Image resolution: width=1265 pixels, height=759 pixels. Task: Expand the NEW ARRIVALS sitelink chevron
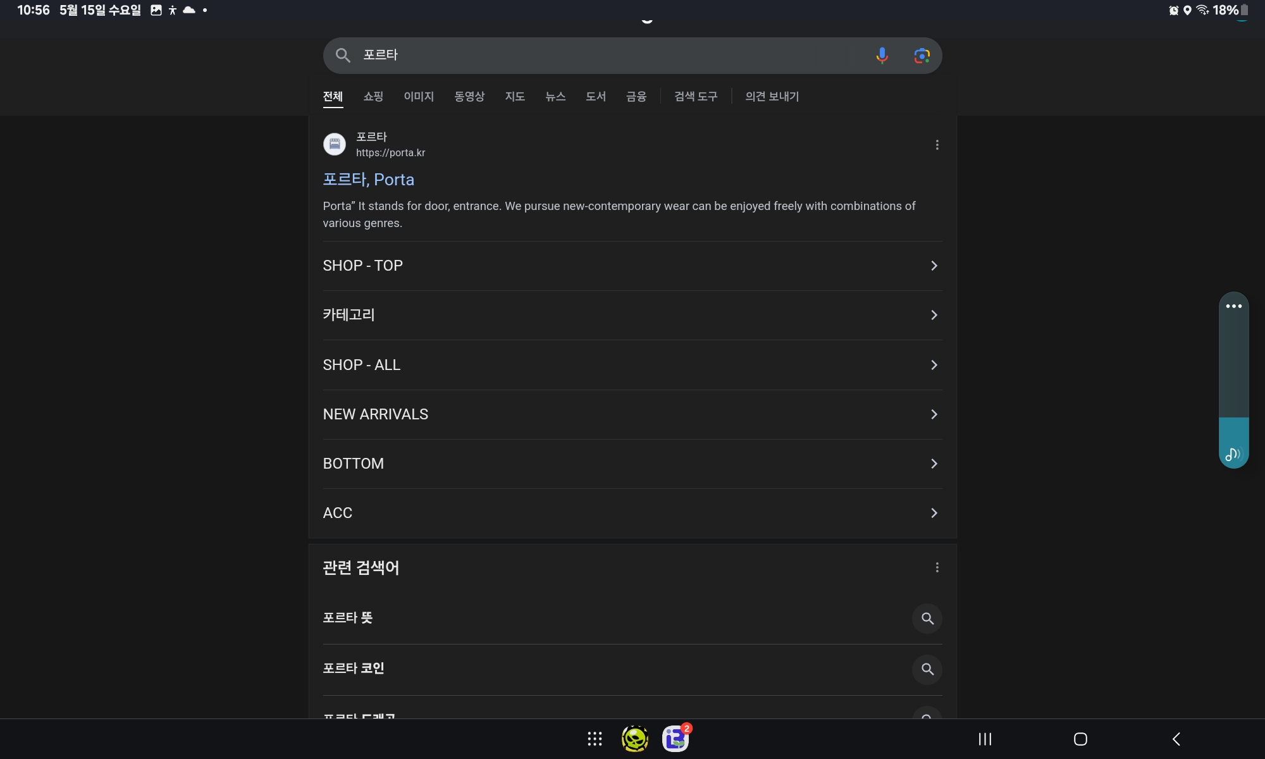click(x=934, y=414)
